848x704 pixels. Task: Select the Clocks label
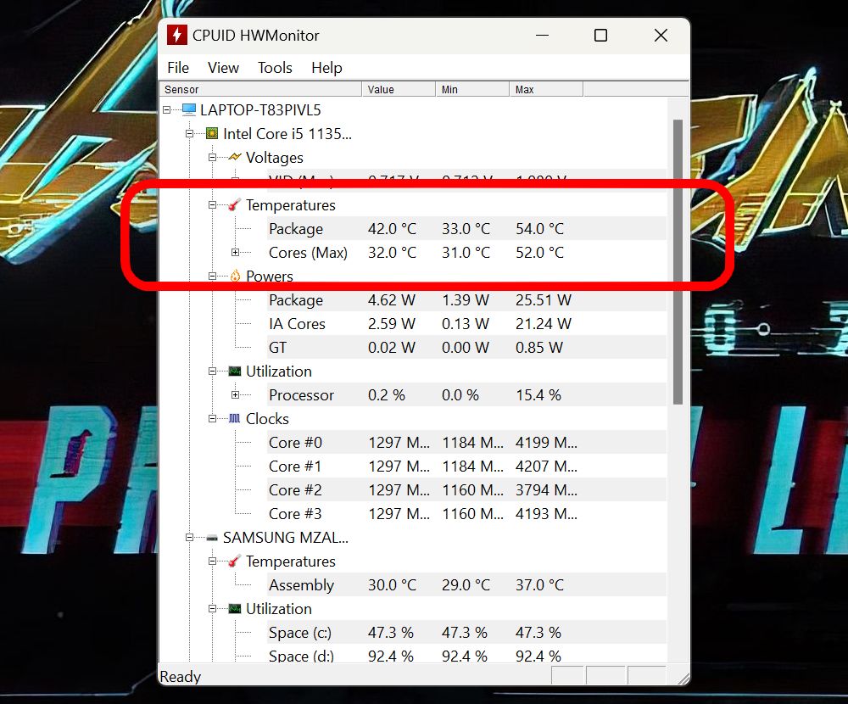coord(267,419)
